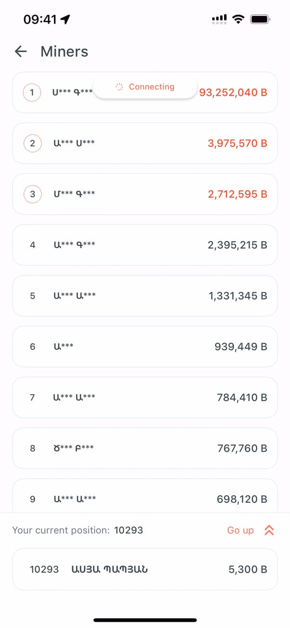This screenshot has width=290, height=628.
Task: Tap the battery status icon
Action: pos(261,19)
